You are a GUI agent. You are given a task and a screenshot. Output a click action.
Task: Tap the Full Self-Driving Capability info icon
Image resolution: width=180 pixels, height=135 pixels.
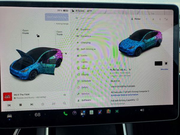click(x=137, y=100)
